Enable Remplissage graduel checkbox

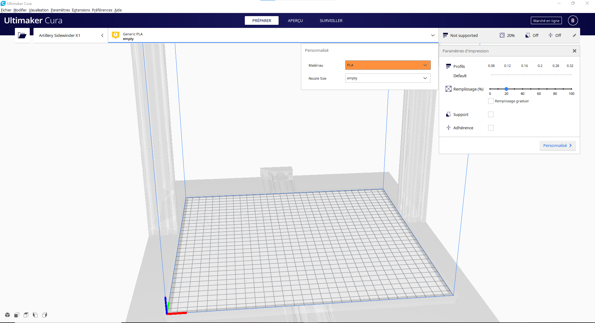pos(491,101)
